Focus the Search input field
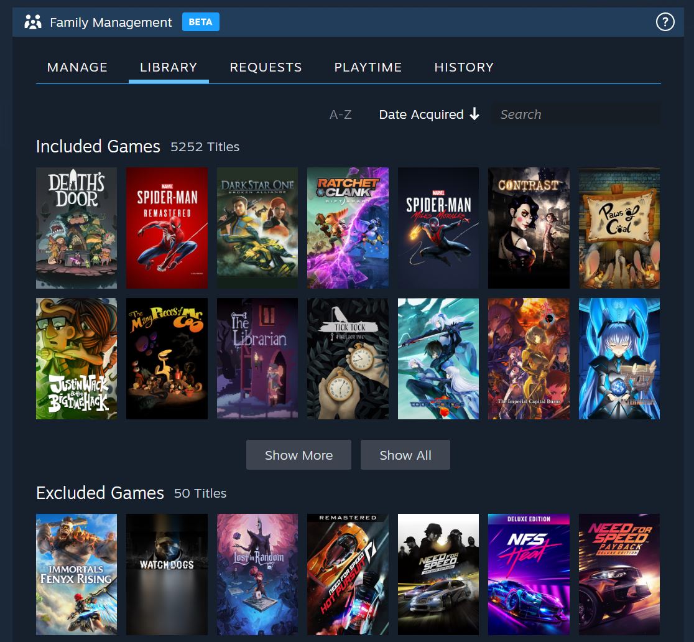 (576, 114)
